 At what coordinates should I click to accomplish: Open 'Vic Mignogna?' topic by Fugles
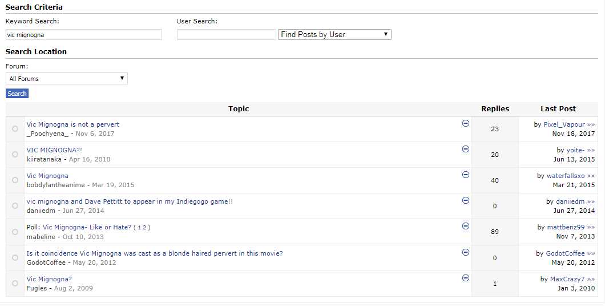point(49,279)
